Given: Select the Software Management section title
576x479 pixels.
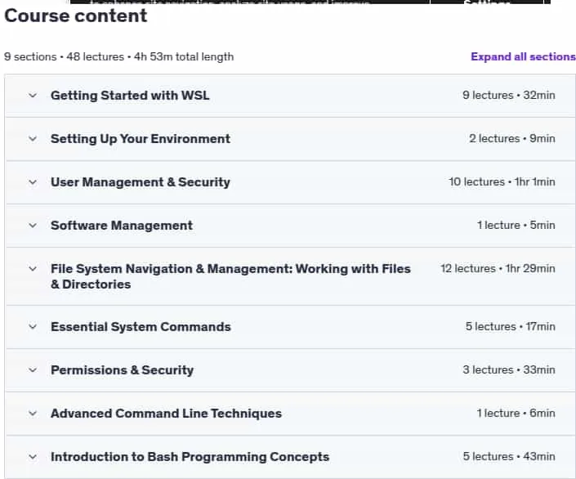Looking at the screenshot, I should (x=122, y=226).
